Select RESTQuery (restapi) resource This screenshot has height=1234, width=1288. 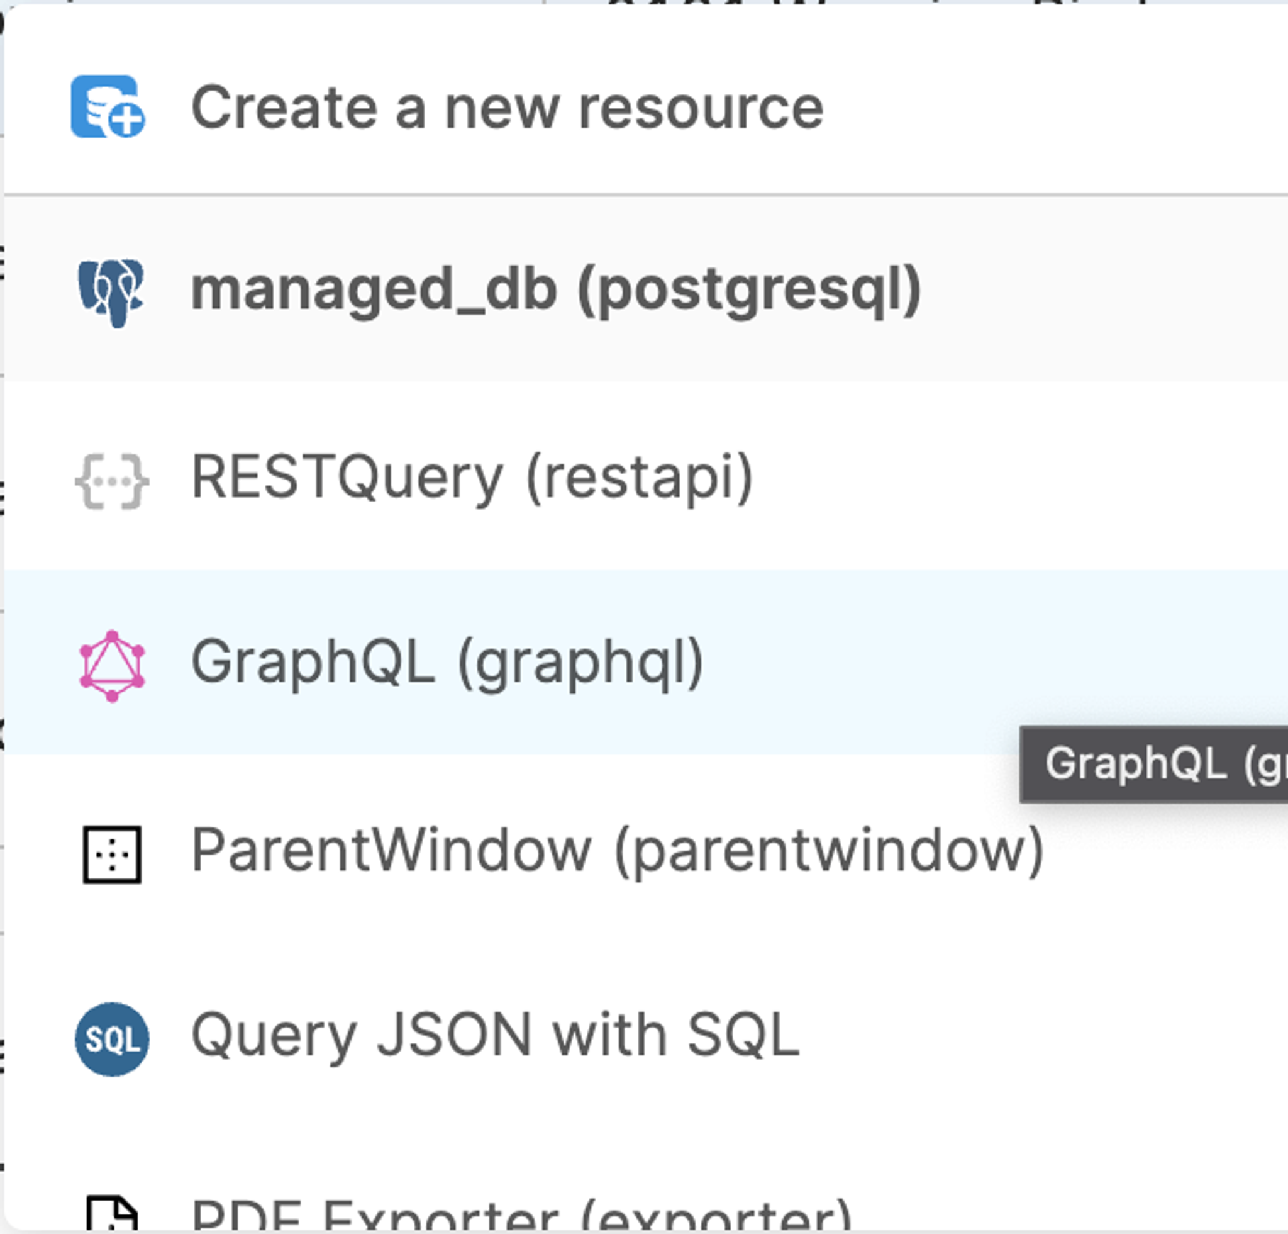click(x=645, y=477)
